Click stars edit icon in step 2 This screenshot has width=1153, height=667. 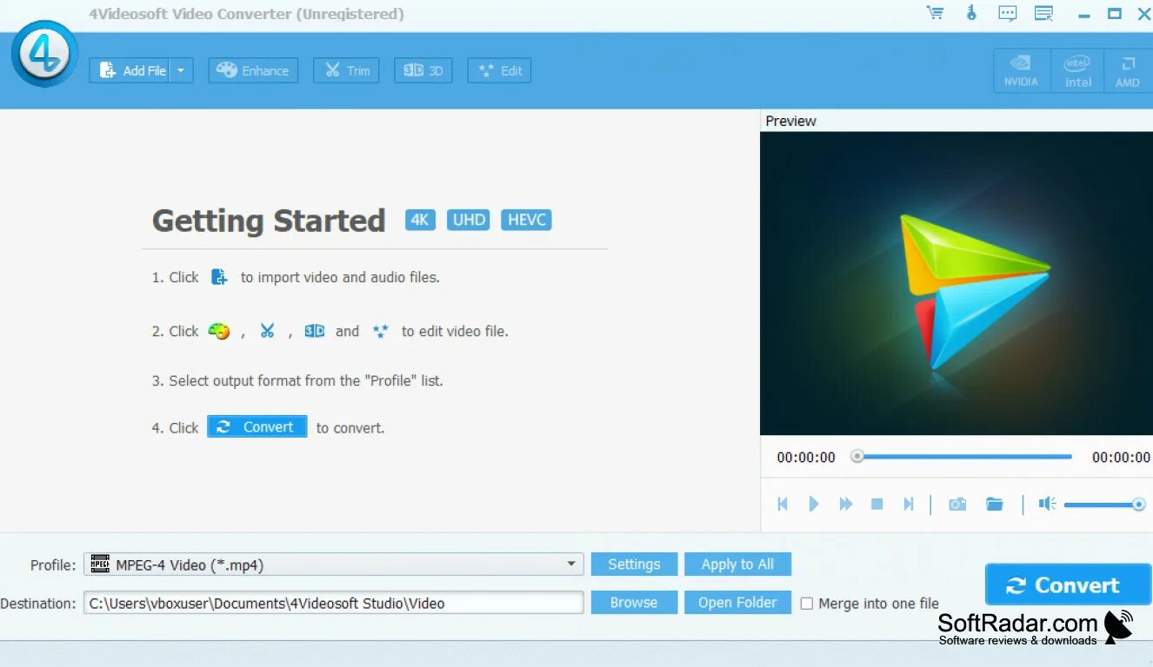coord(380,331)
